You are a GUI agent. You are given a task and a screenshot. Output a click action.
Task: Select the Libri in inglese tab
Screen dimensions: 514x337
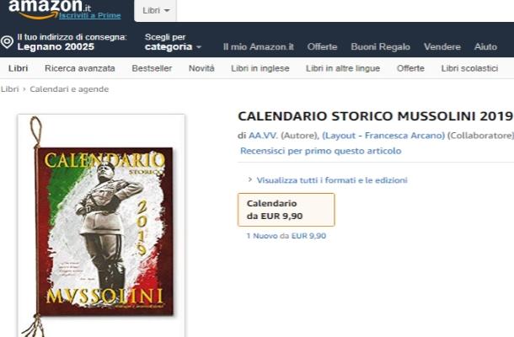click(260, 68)
